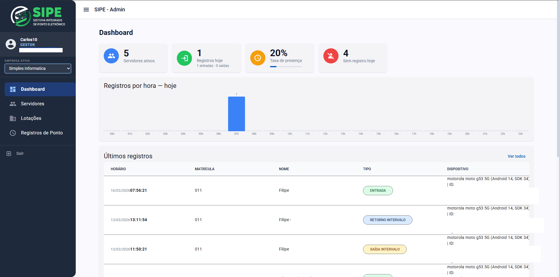Click the TIPO column header
The image size is (559, 277).
(367, 169)
